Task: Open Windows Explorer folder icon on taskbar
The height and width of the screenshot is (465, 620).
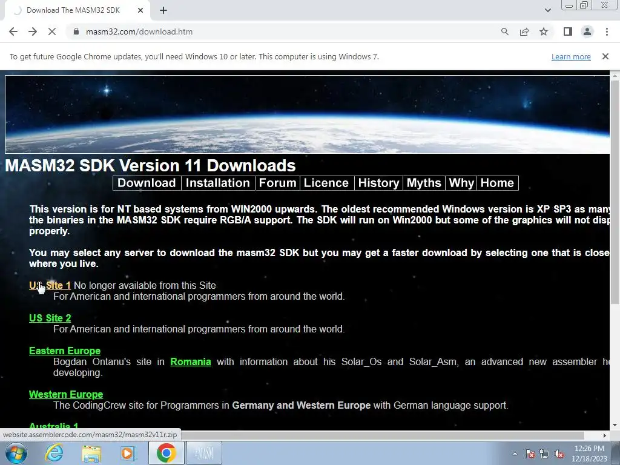Action: (x=91, y=453)
